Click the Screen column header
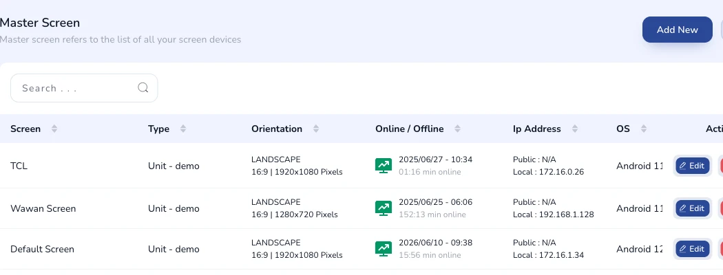The width and height of the screenshot is (723, 275). click(x=25, y=129)
